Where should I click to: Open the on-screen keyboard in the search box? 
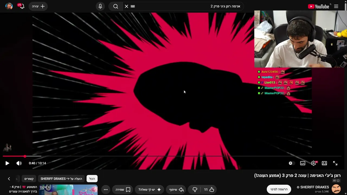coord(133,6)
